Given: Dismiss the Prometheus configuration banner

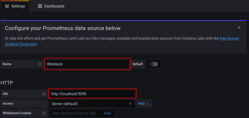Looking at the screenshot, I should coord(239,27).
